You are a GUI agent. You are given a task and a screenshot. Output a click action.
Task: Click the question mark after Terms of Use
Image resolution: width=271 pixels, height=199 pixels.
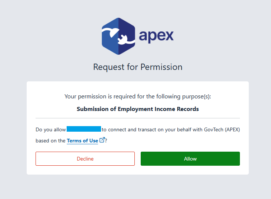[106, 141]
